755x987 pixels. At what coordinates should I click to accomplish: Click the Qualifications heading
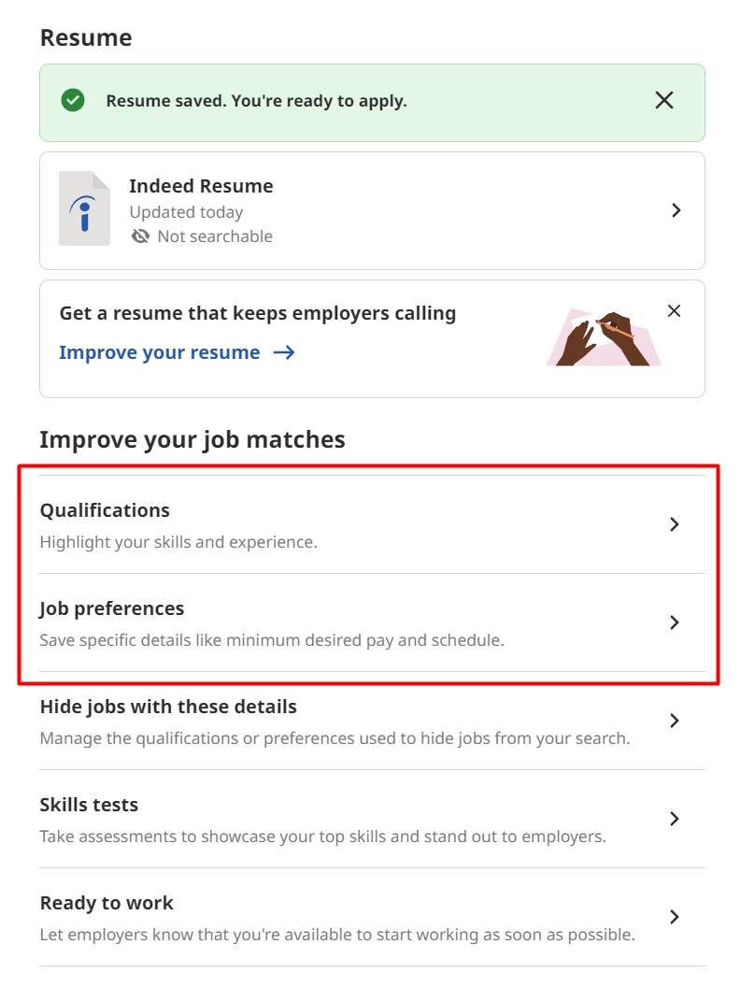tap(104, 510)
